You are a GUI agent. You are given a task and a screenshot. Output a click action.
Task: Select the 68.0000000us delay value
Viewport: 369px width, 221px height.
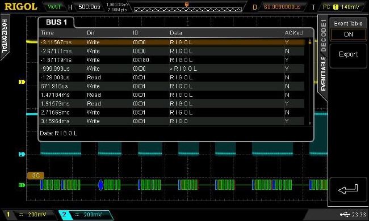282,7
